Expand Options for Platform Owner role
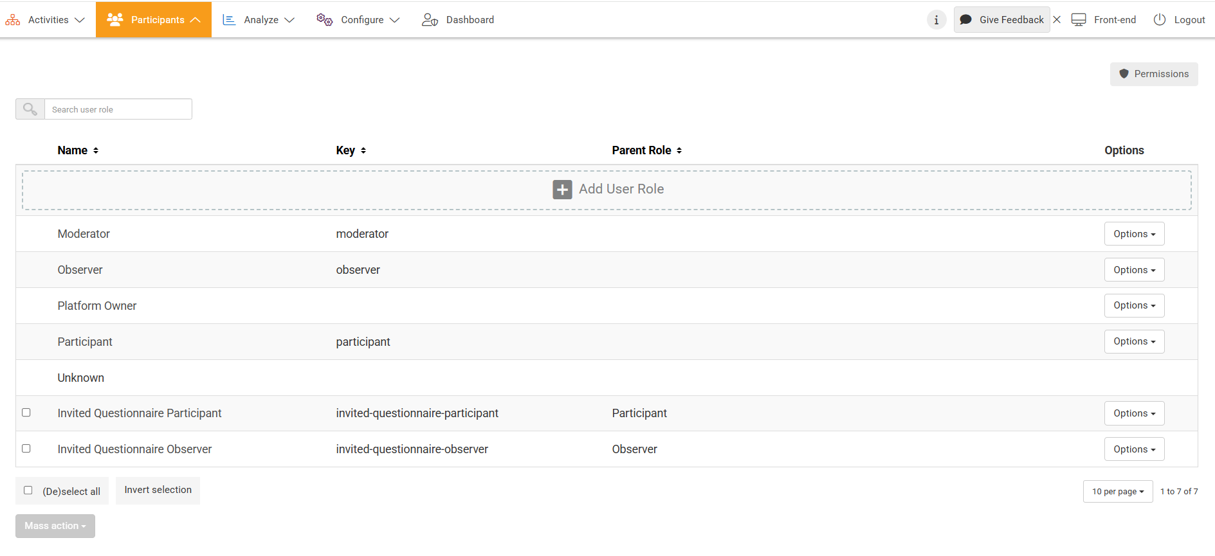 (1134, 305)
